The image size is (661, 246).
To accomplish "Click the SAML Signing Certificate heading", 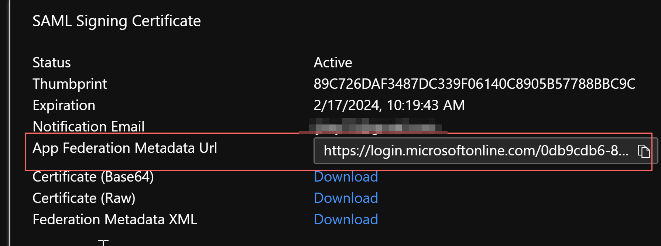I will click(117, 21).
